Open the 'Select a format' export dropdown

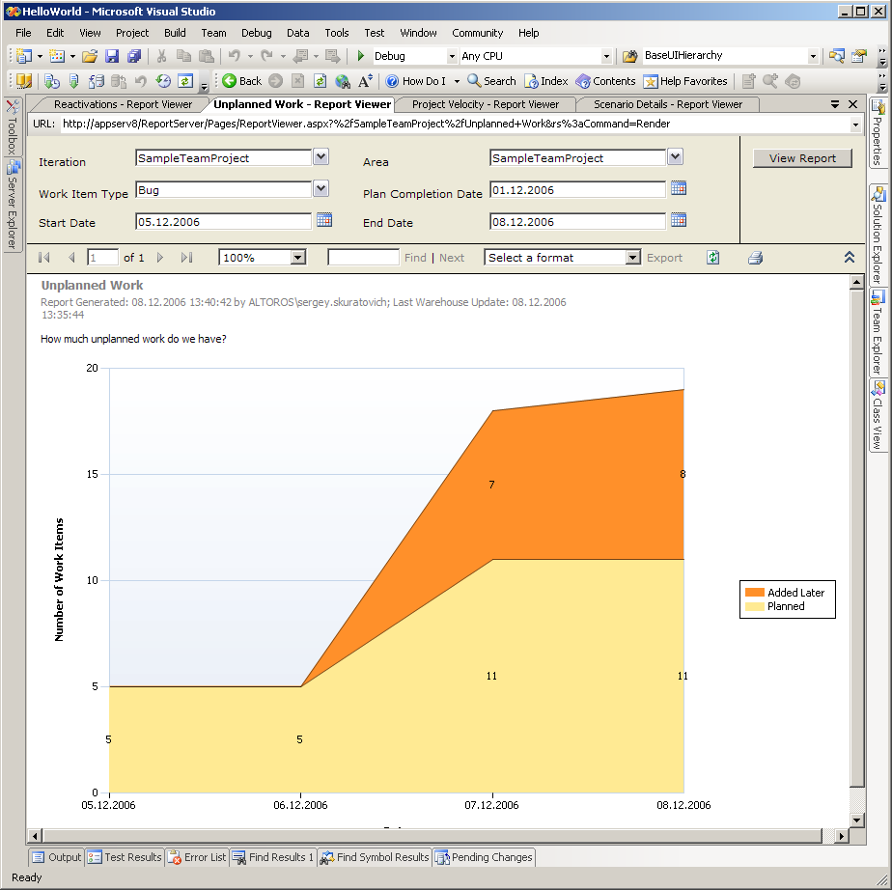click(632, 258)
